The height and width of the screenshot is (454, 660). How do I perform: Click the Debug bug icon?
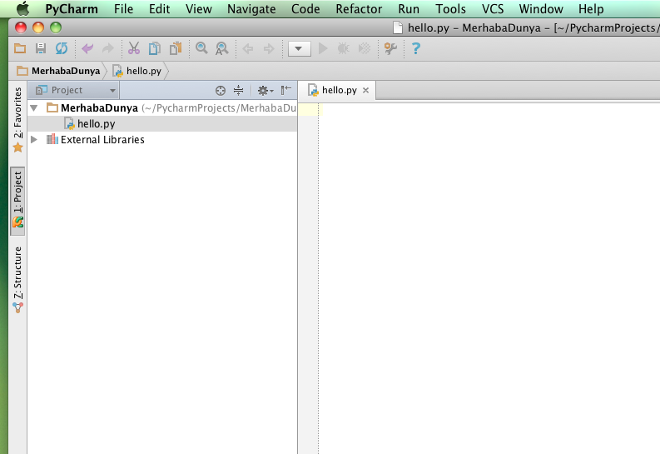[x=344, y=49]
